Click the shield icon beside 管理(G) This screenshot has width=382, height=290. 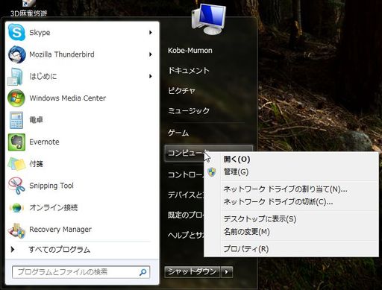click(x=212, y=172)
